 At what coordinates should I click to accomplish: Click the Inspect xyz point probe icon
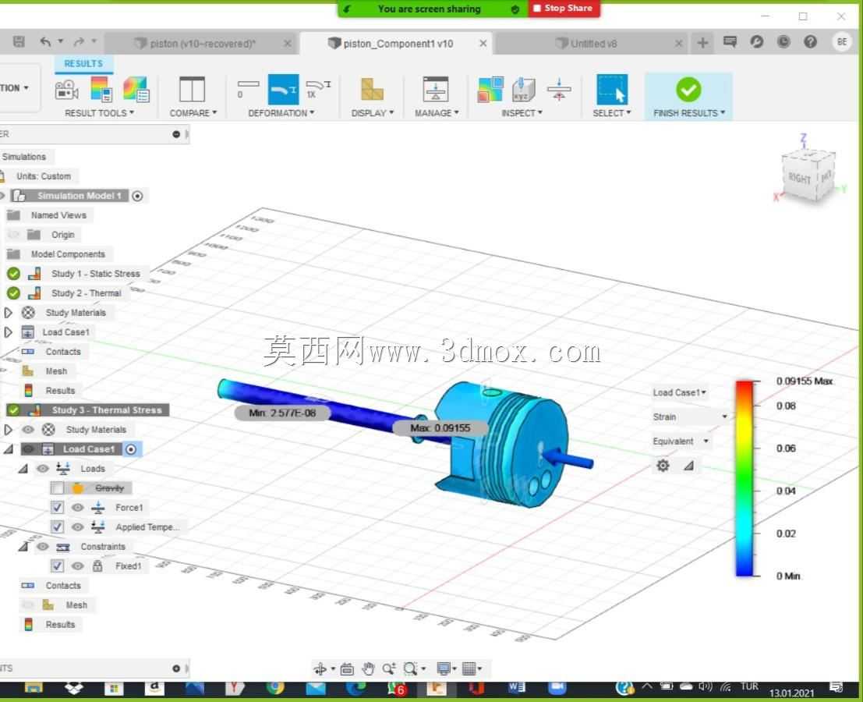523,89
